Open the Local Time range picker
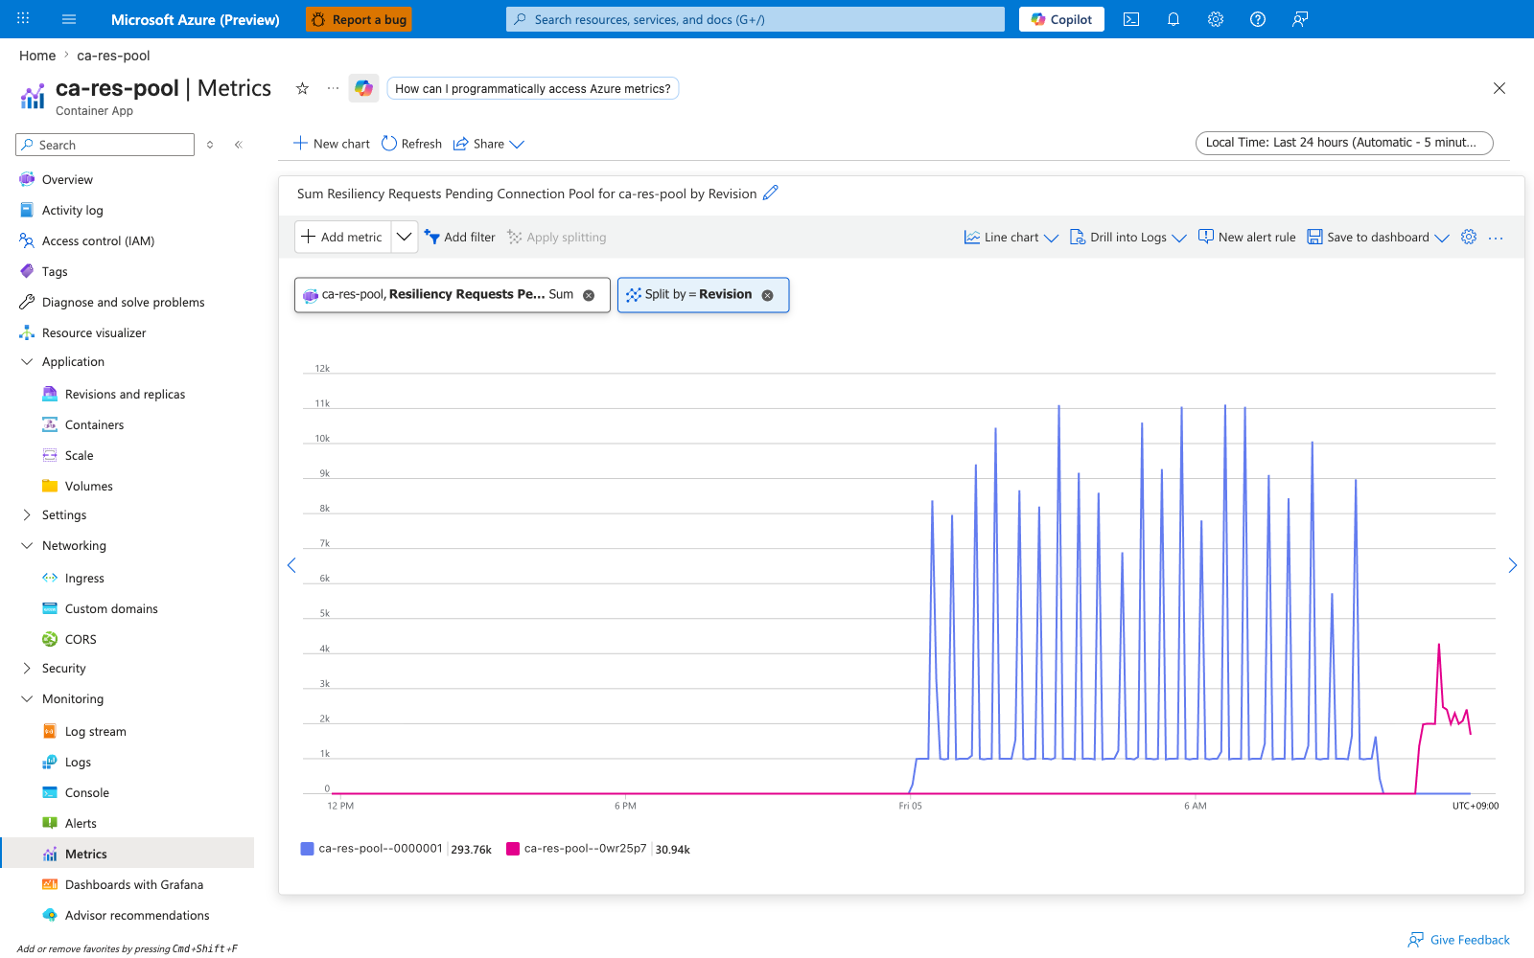The width and height of the screenshot is (1534, 958). click(1344, 143)
